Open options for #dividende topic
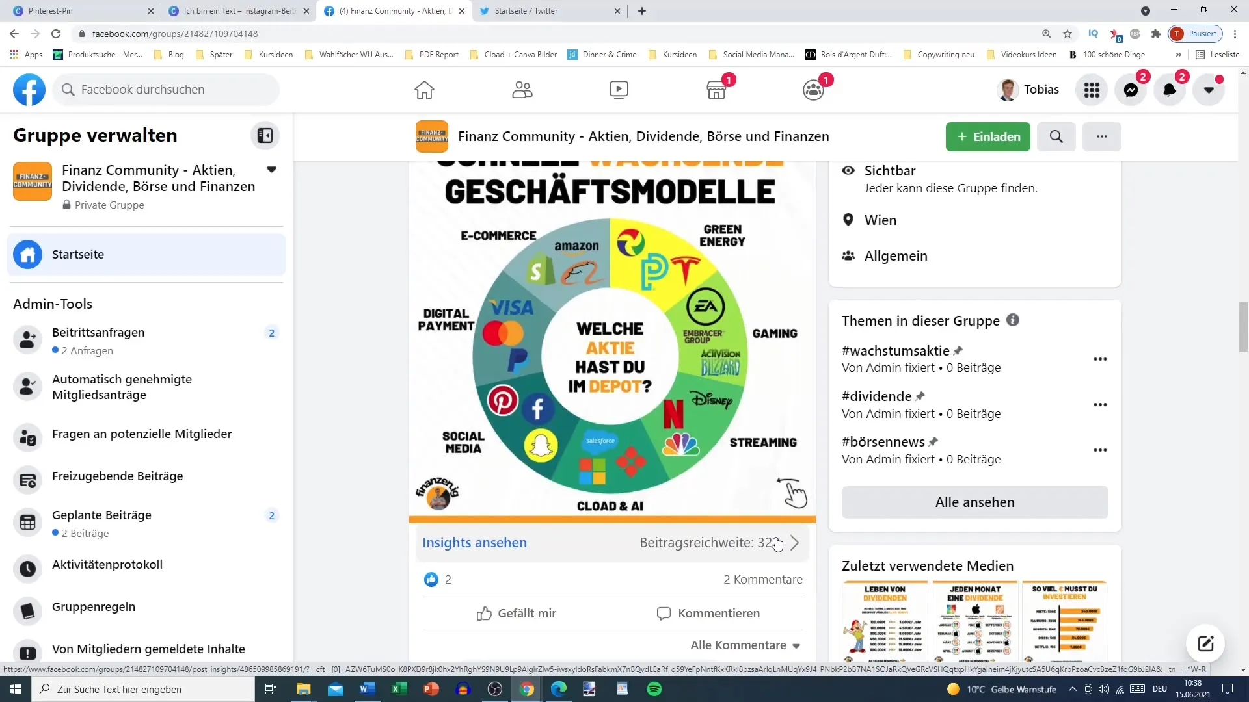1249x702 pixels. [1100, 405]
